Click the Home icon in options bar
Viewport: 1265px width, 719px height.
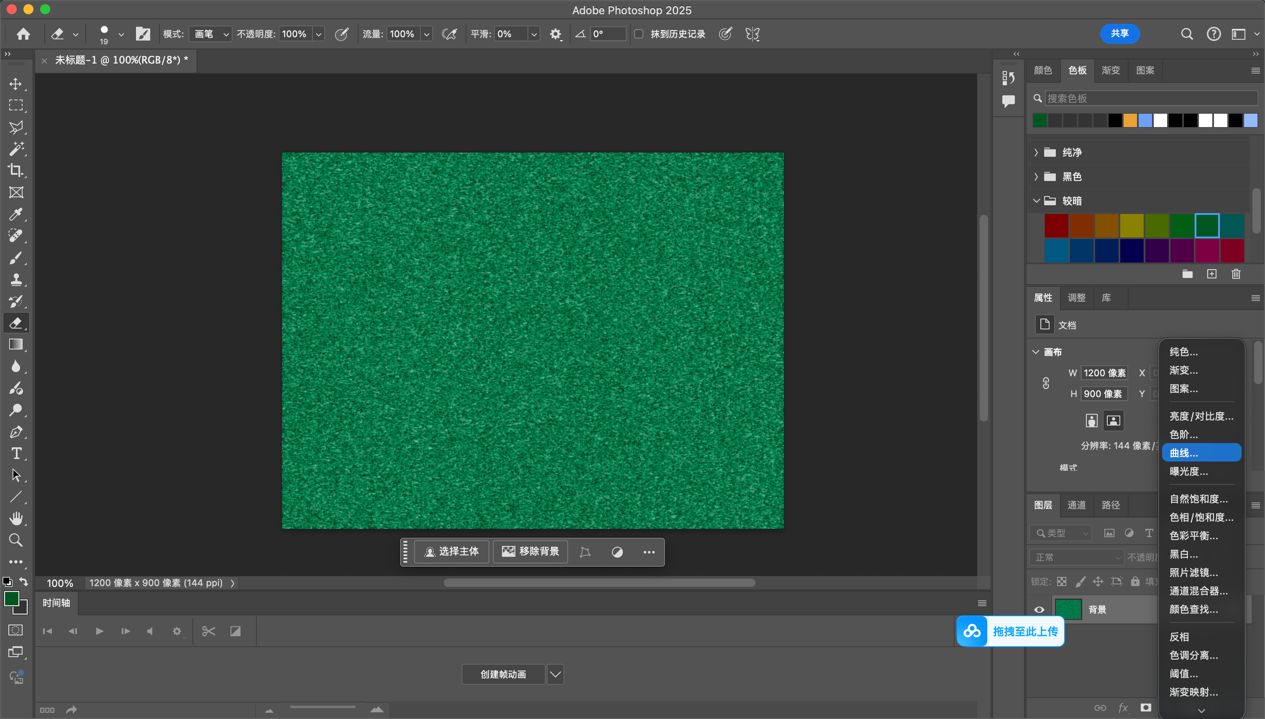pyautogui.click(x=23, y=33)
